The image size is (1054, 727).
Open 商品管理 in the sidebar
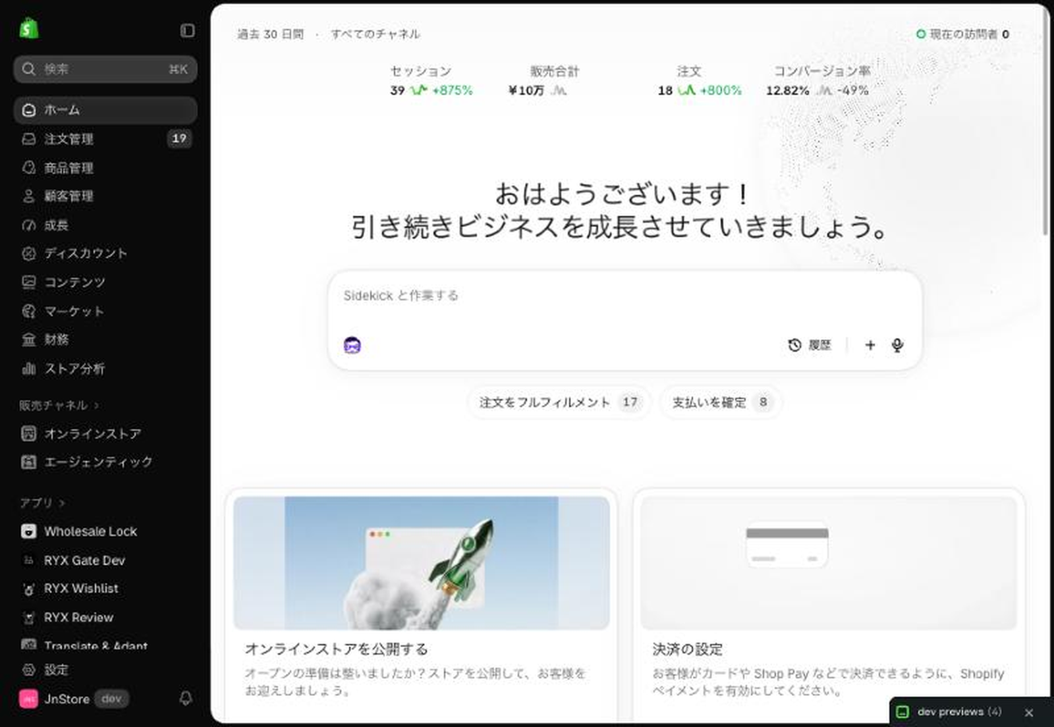click(105, 168)
